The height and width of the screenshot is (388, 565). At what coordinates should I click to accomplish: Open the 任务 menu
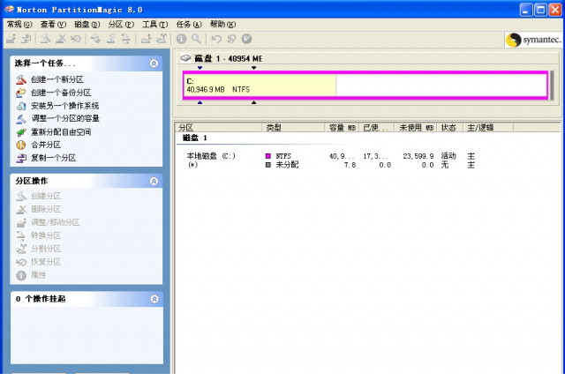189,24
